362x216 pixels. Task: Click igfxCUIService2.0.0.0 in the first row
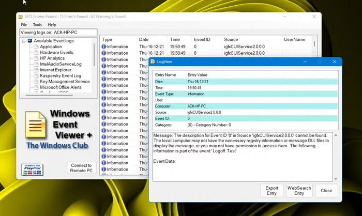244,47
